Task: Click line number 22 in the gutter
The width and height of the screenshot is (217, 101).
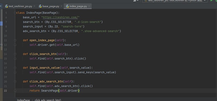Action: point(5,91)
